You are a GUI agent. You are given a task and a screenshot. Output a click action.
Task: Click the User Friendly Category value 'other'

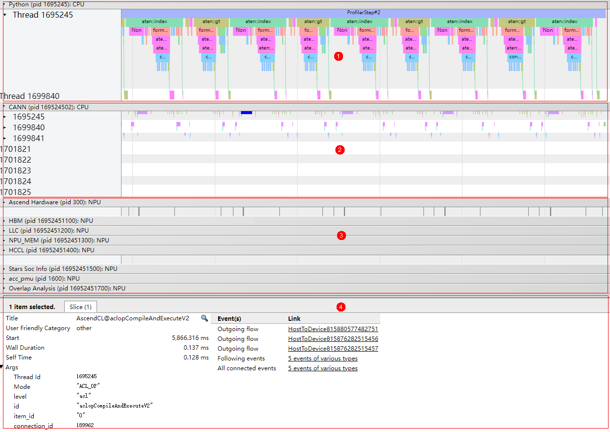click(x=84, y=328)
